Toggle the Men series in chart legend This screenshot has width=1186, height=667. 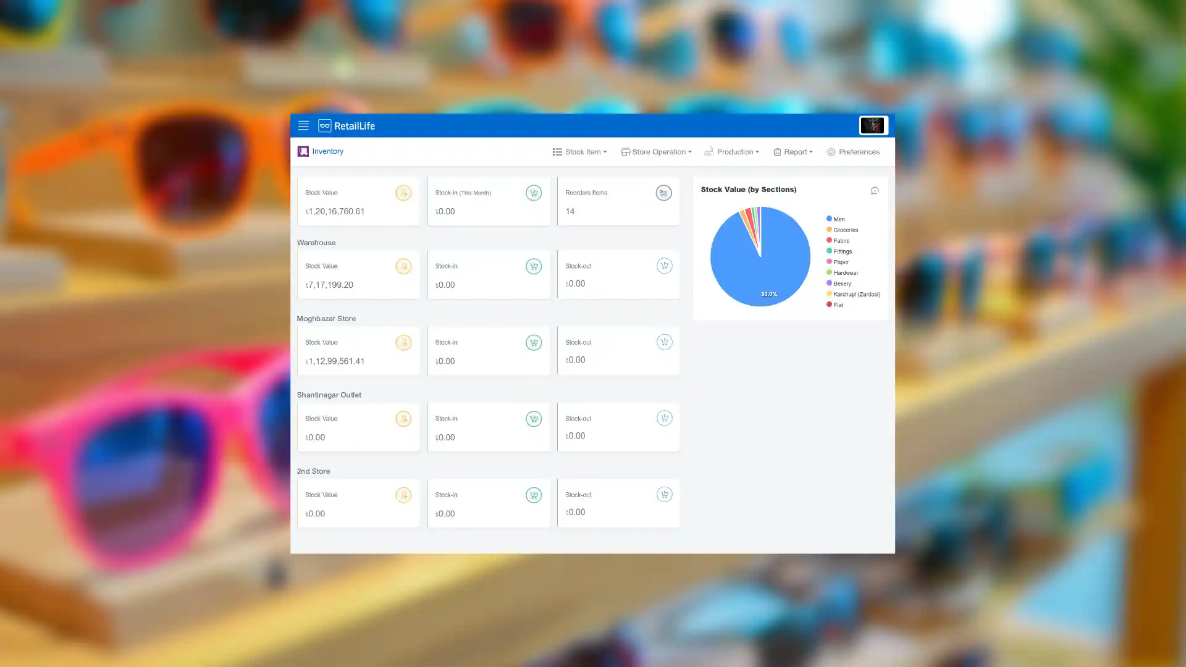[x=835, y=219]
